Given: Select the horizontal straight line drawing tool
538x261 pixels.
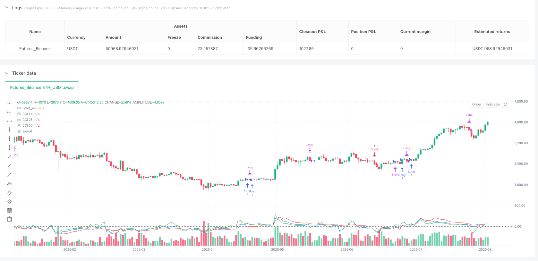Looking at the screenshot, I should point(10,103).
